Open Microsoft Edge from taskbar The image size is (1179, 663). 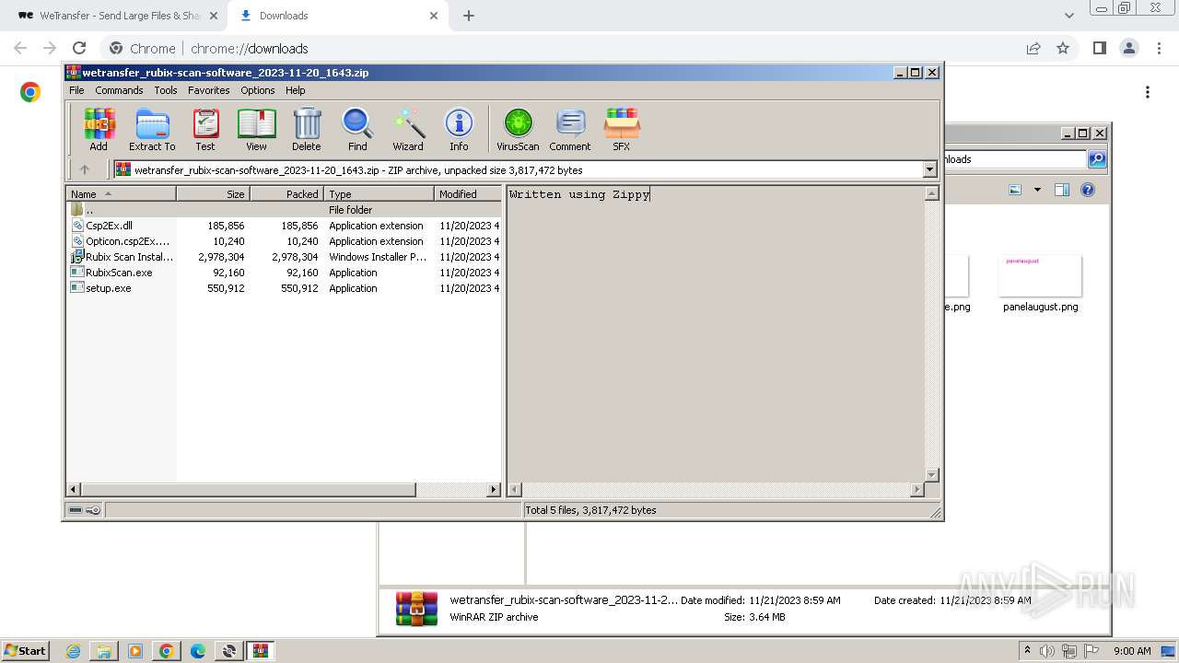click(197, 651)
